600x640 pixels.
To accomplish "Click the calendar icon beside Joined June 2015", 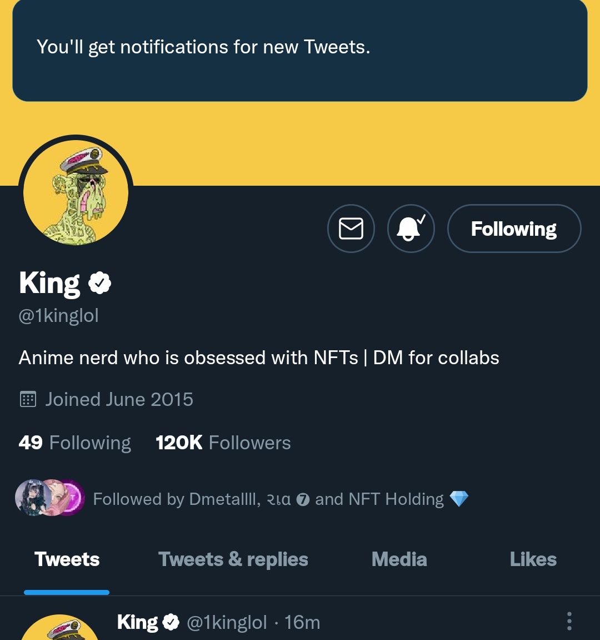I will 28,399.
